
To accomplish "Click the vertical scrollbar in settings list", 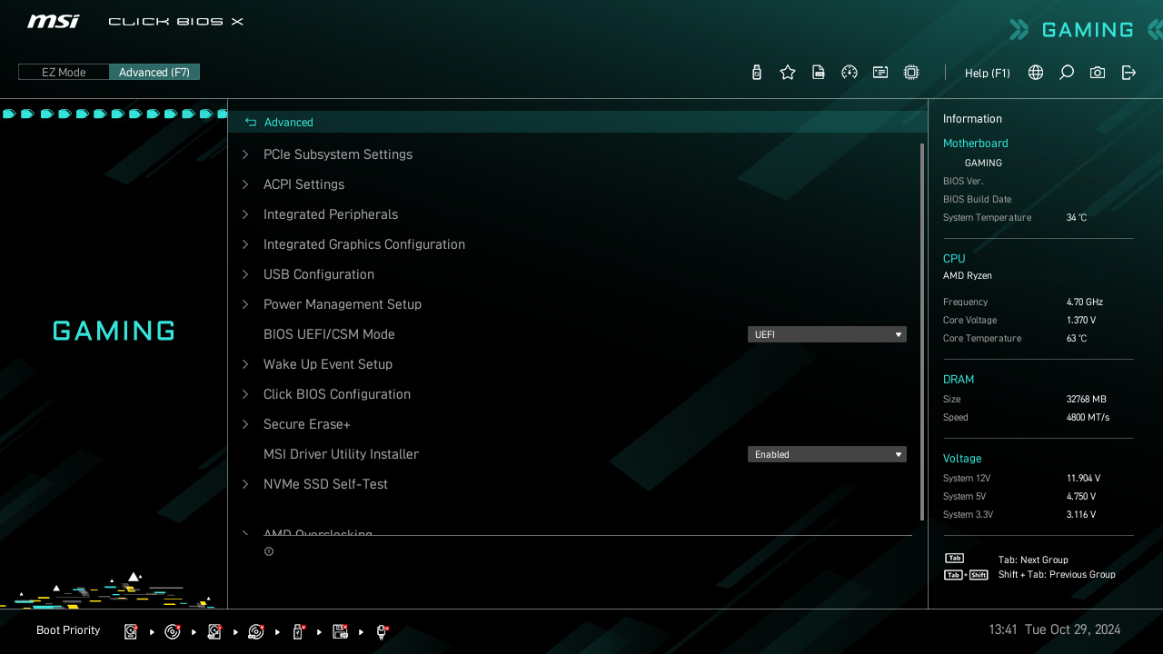I will point(922,332).
